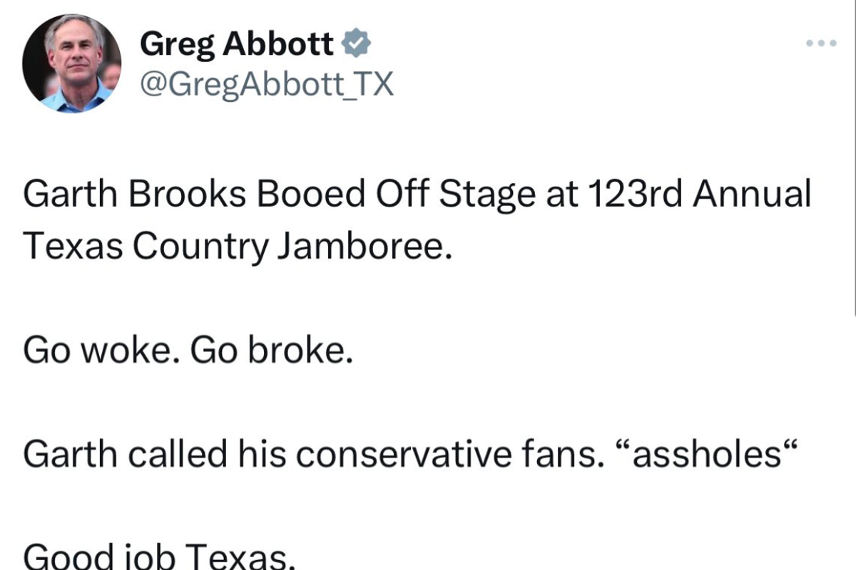Click the Greg Abbott display name
This screenshot has width=856, height=570.
tap(235, 41)
